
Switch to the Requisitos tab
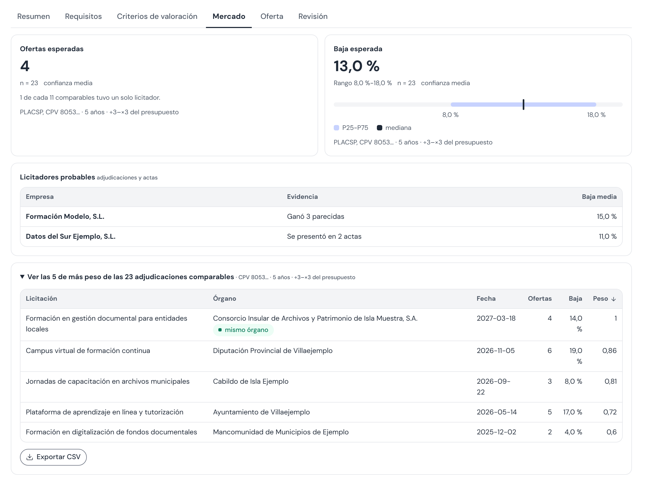83,16
